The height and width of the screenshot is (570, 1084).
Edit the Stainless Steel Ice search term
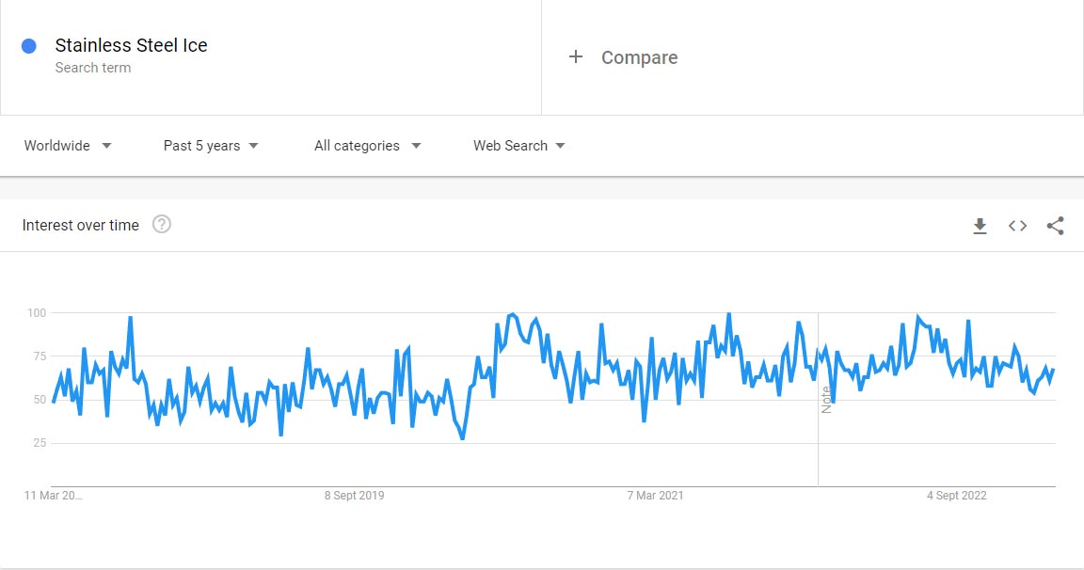tap(131, 45)
